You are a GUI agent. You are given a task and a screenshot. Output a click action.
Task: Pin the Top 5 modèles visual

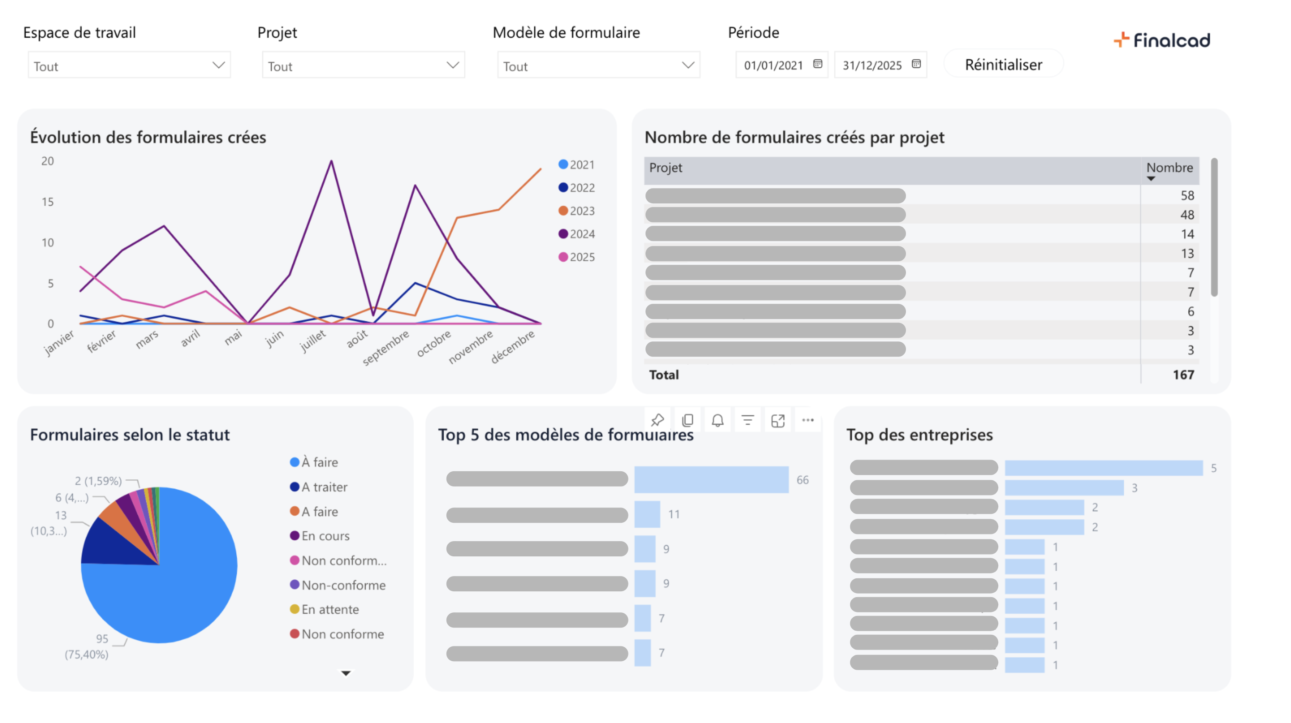pos(657,420)
